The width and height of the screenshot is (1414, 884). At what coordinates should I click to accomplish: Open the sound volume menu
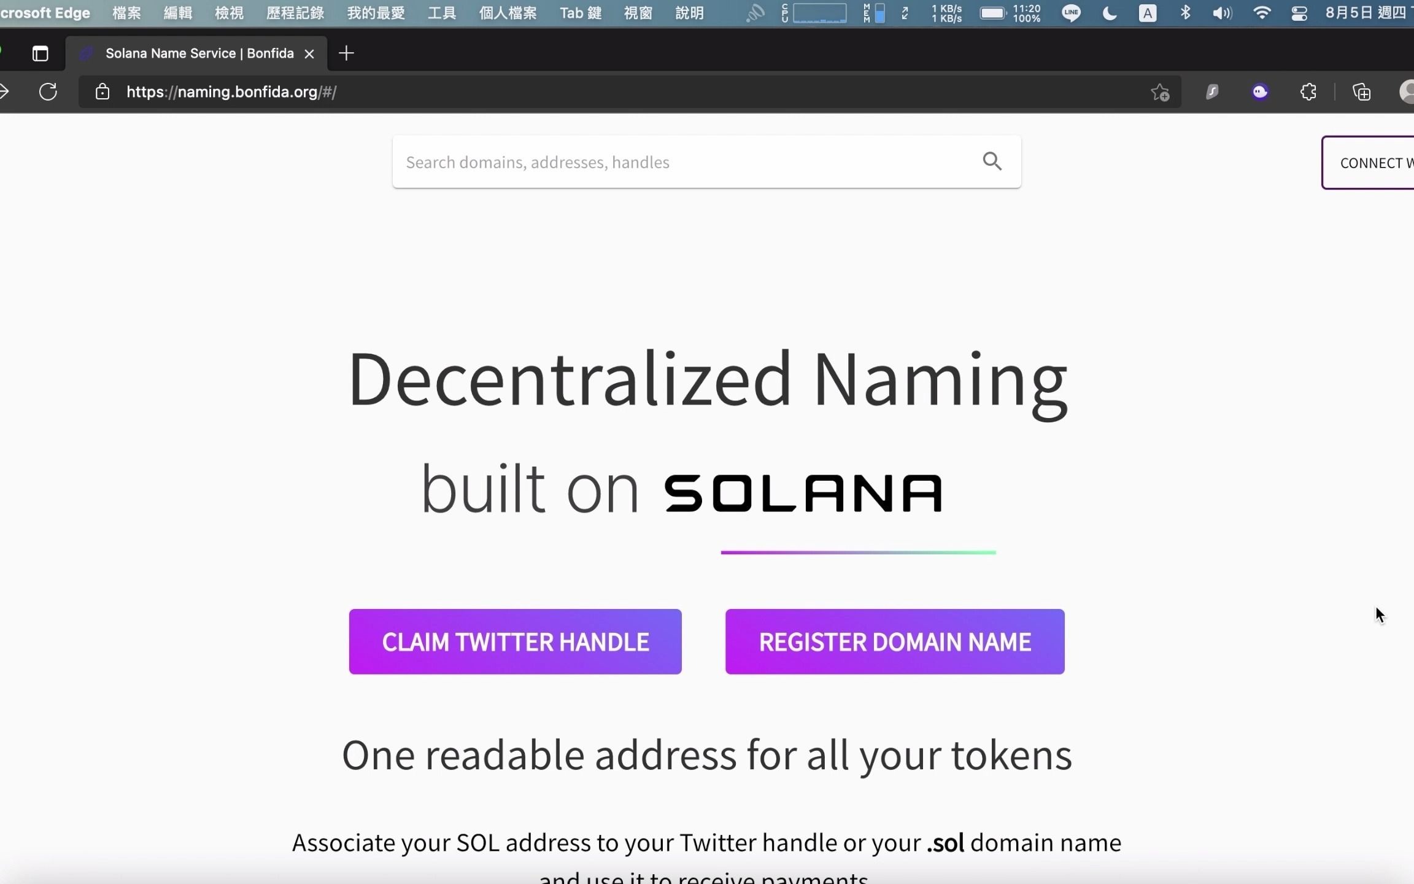(x=1222, y=13)
